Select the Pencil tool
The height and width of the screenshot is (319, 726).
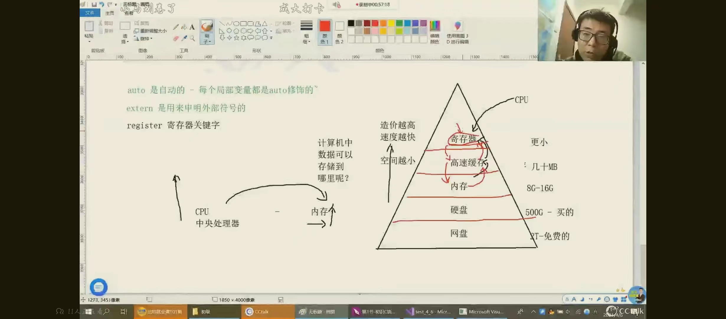(x=176, y=27)
